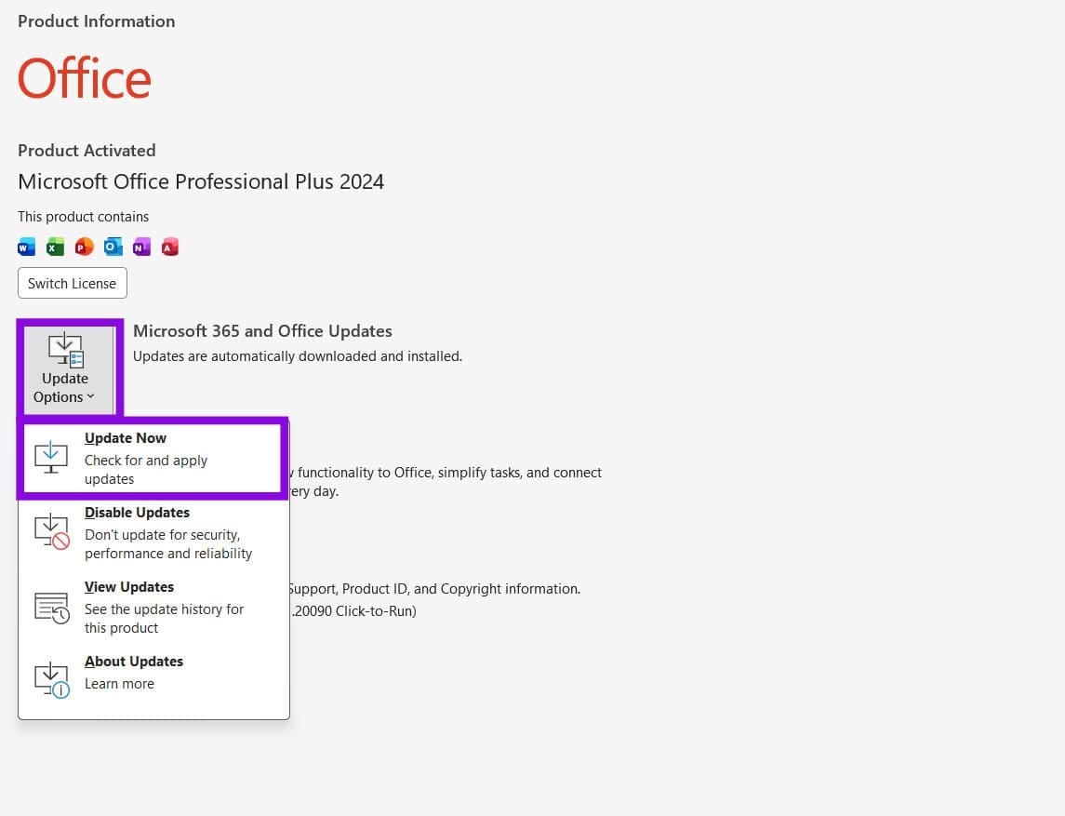
Task: Select Update Now from the menu
Action: coord(153,458)
